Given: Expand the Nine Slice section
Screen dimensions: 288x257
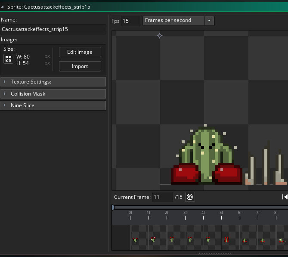Looking at the screenshot, I should (53, 105).
